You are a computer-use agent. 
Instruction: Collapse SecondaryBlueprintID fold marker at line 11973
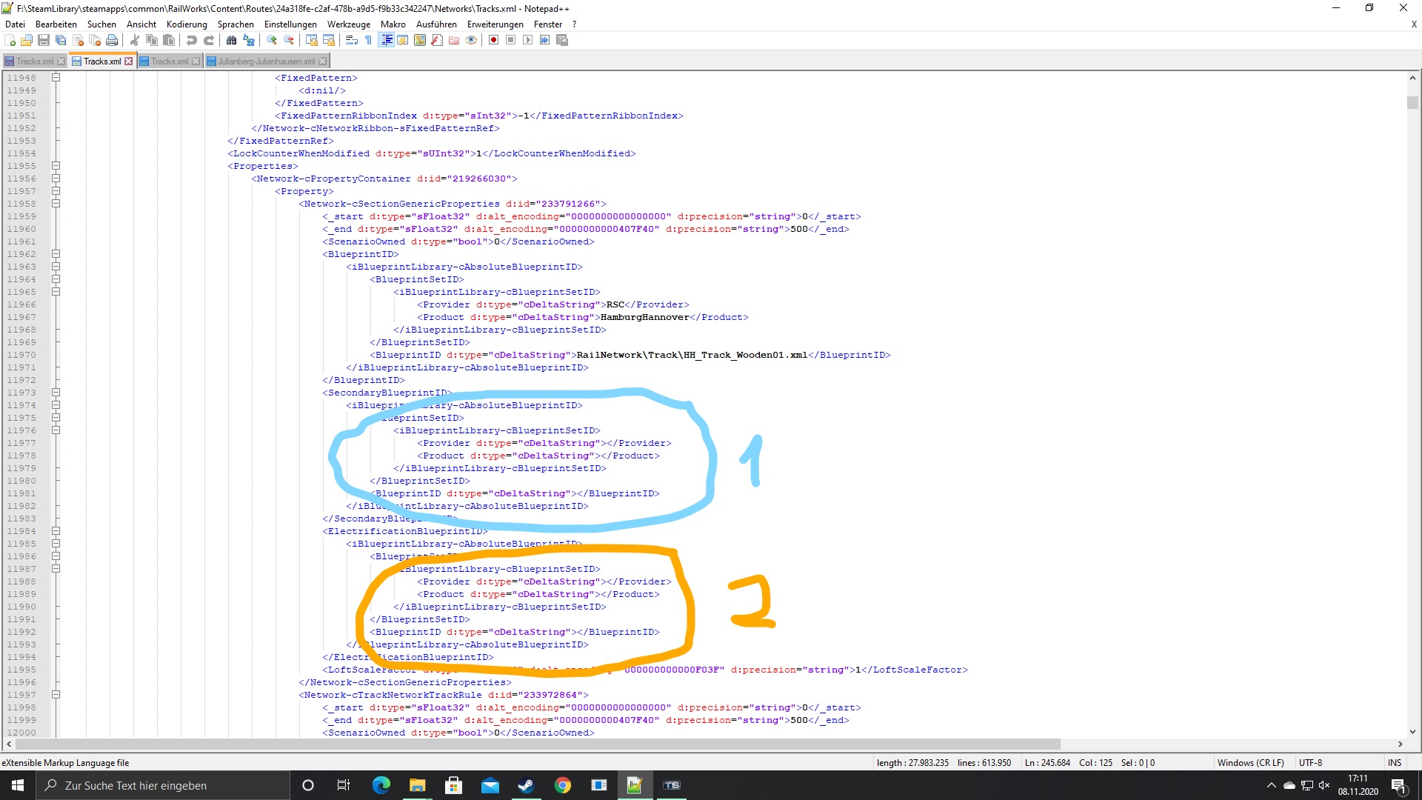(56, 393)
